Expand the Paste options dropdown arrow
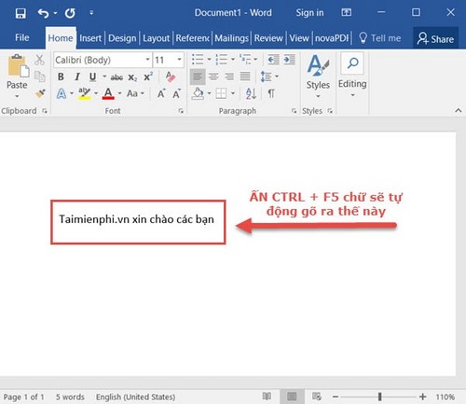This screenshot has width=466, height=404. click(x=17, y=96)
